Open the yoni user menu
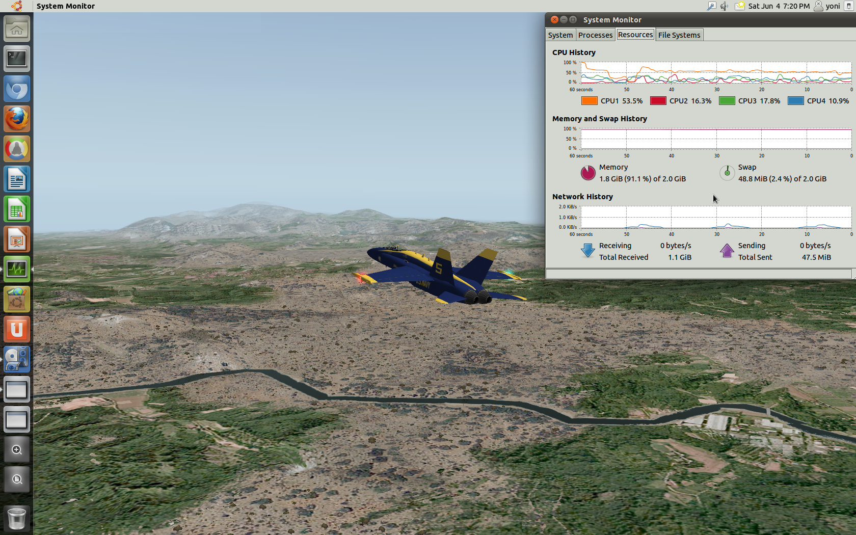The height and width of the screenshot is (535, 856). pos(827,6)
